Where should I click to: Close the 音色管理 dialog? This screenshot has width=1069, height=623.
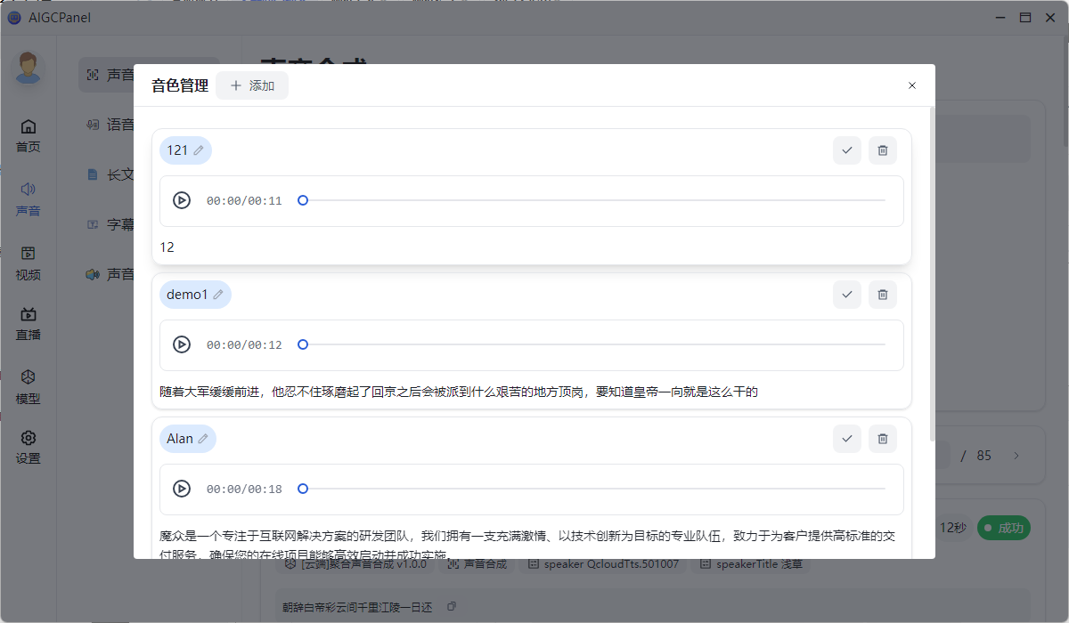click(911, 85)
